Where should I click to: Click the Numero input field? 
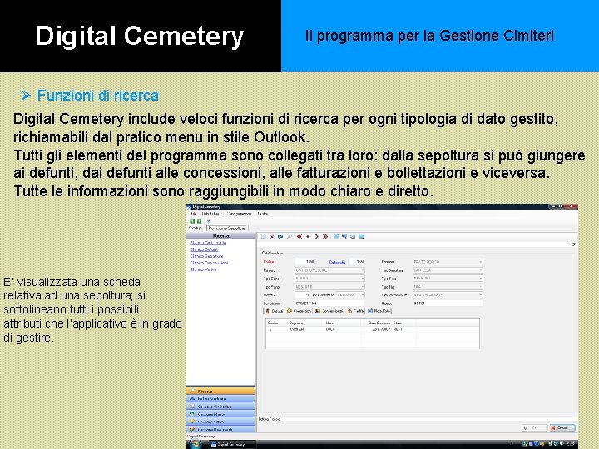point(302,294)
